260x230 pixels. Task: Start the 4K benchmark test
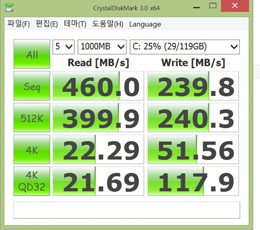[32, 149]
